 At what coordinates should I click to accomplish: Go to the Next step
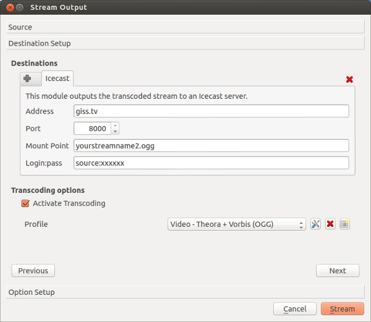tap(338, 271)
